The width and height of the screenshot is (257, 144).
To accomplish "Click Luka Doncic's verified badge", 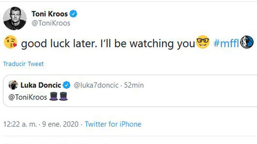I will coord(66,85).
